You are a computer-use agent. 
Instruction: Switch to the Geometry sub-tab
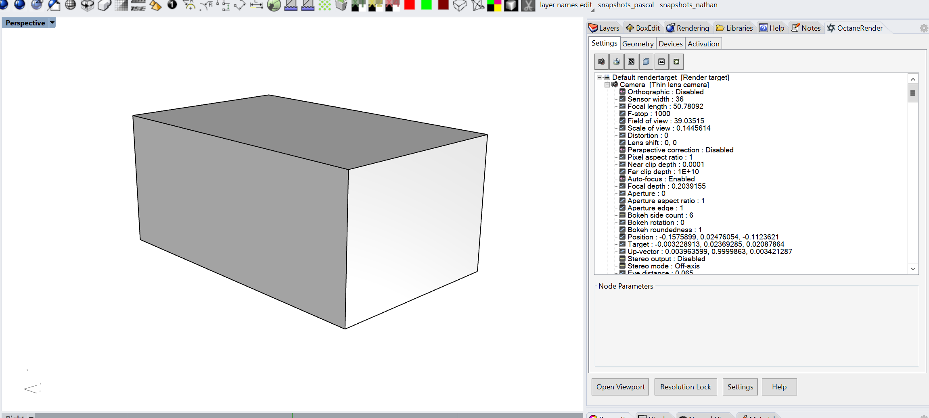tap(638, 44)
